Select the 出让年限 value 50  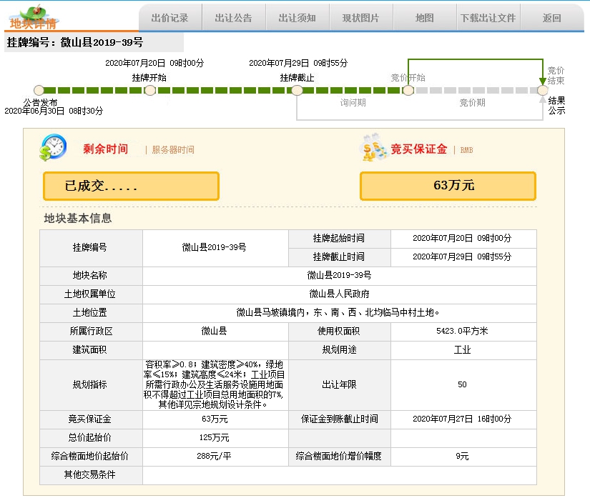pyautogui.click(x=463, y=384)
